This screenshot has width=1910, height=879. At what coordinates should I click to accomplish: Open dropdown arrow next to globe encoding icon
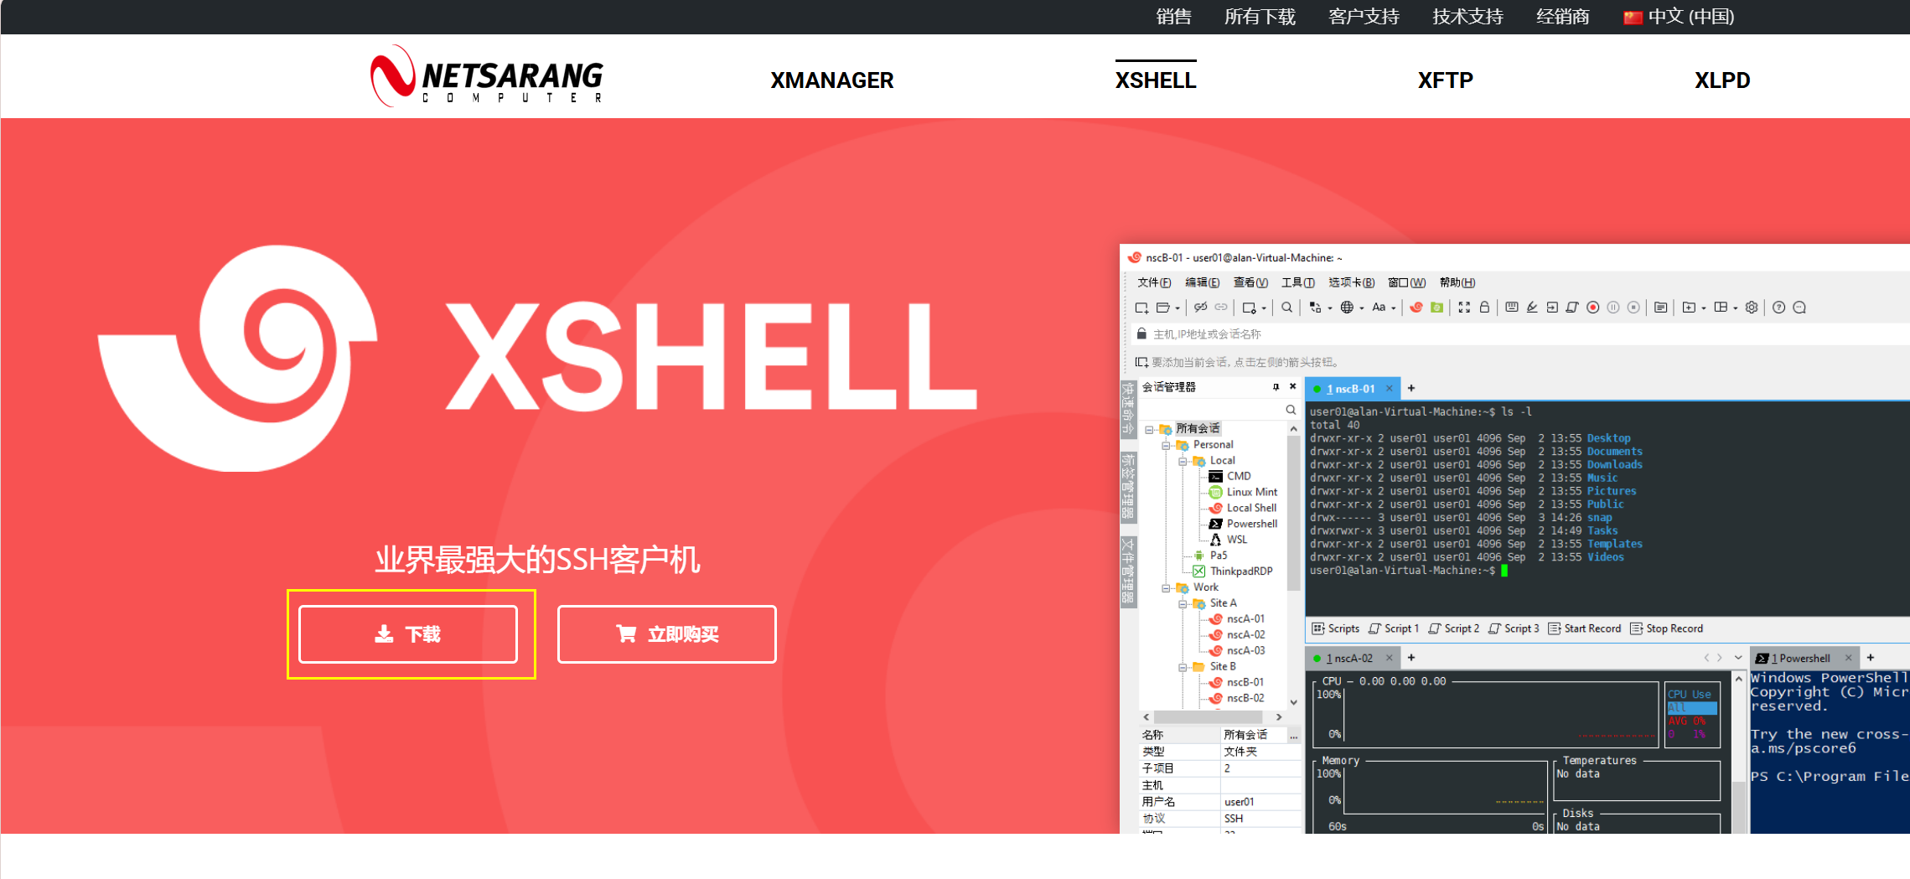tap(1362, 308)
